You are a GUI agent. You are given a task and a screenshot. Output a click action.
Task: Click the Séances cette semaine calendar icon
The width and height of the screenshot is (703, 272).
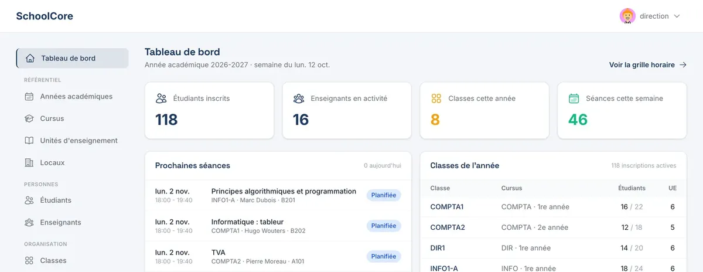click(x=574, y=98)
